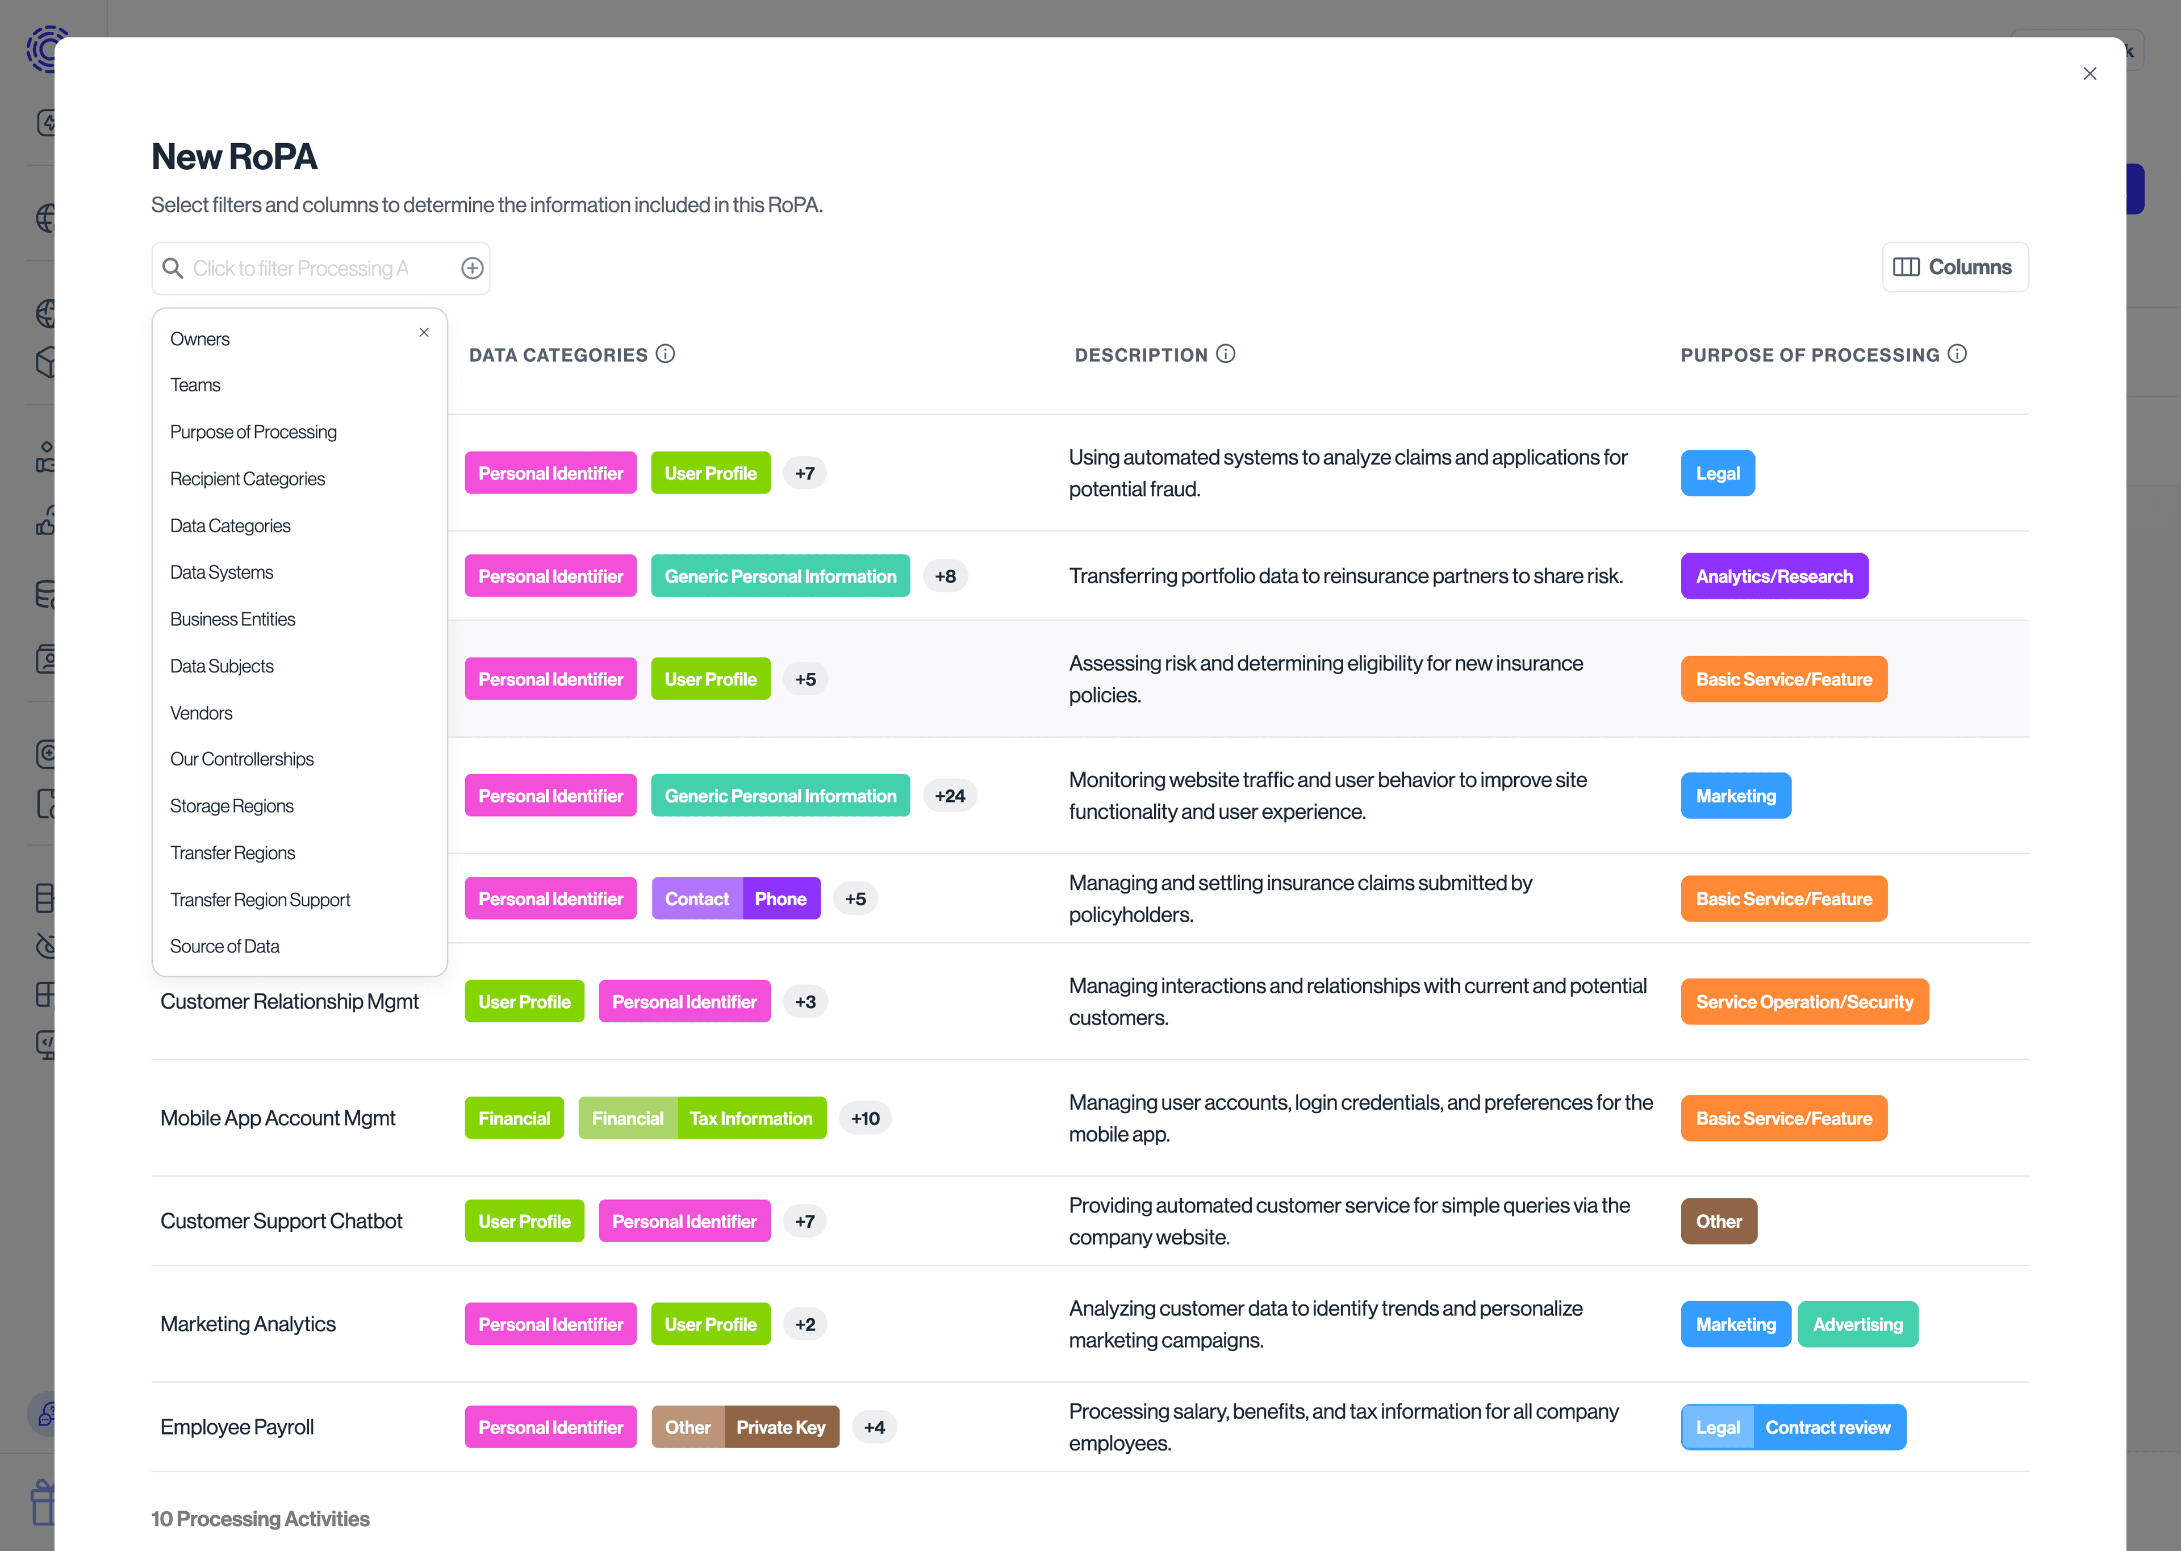2181x1551 pixels.
Task: Expand the +7 badge on Customer Support Chatbot row
Action: tap(805, 1220)
